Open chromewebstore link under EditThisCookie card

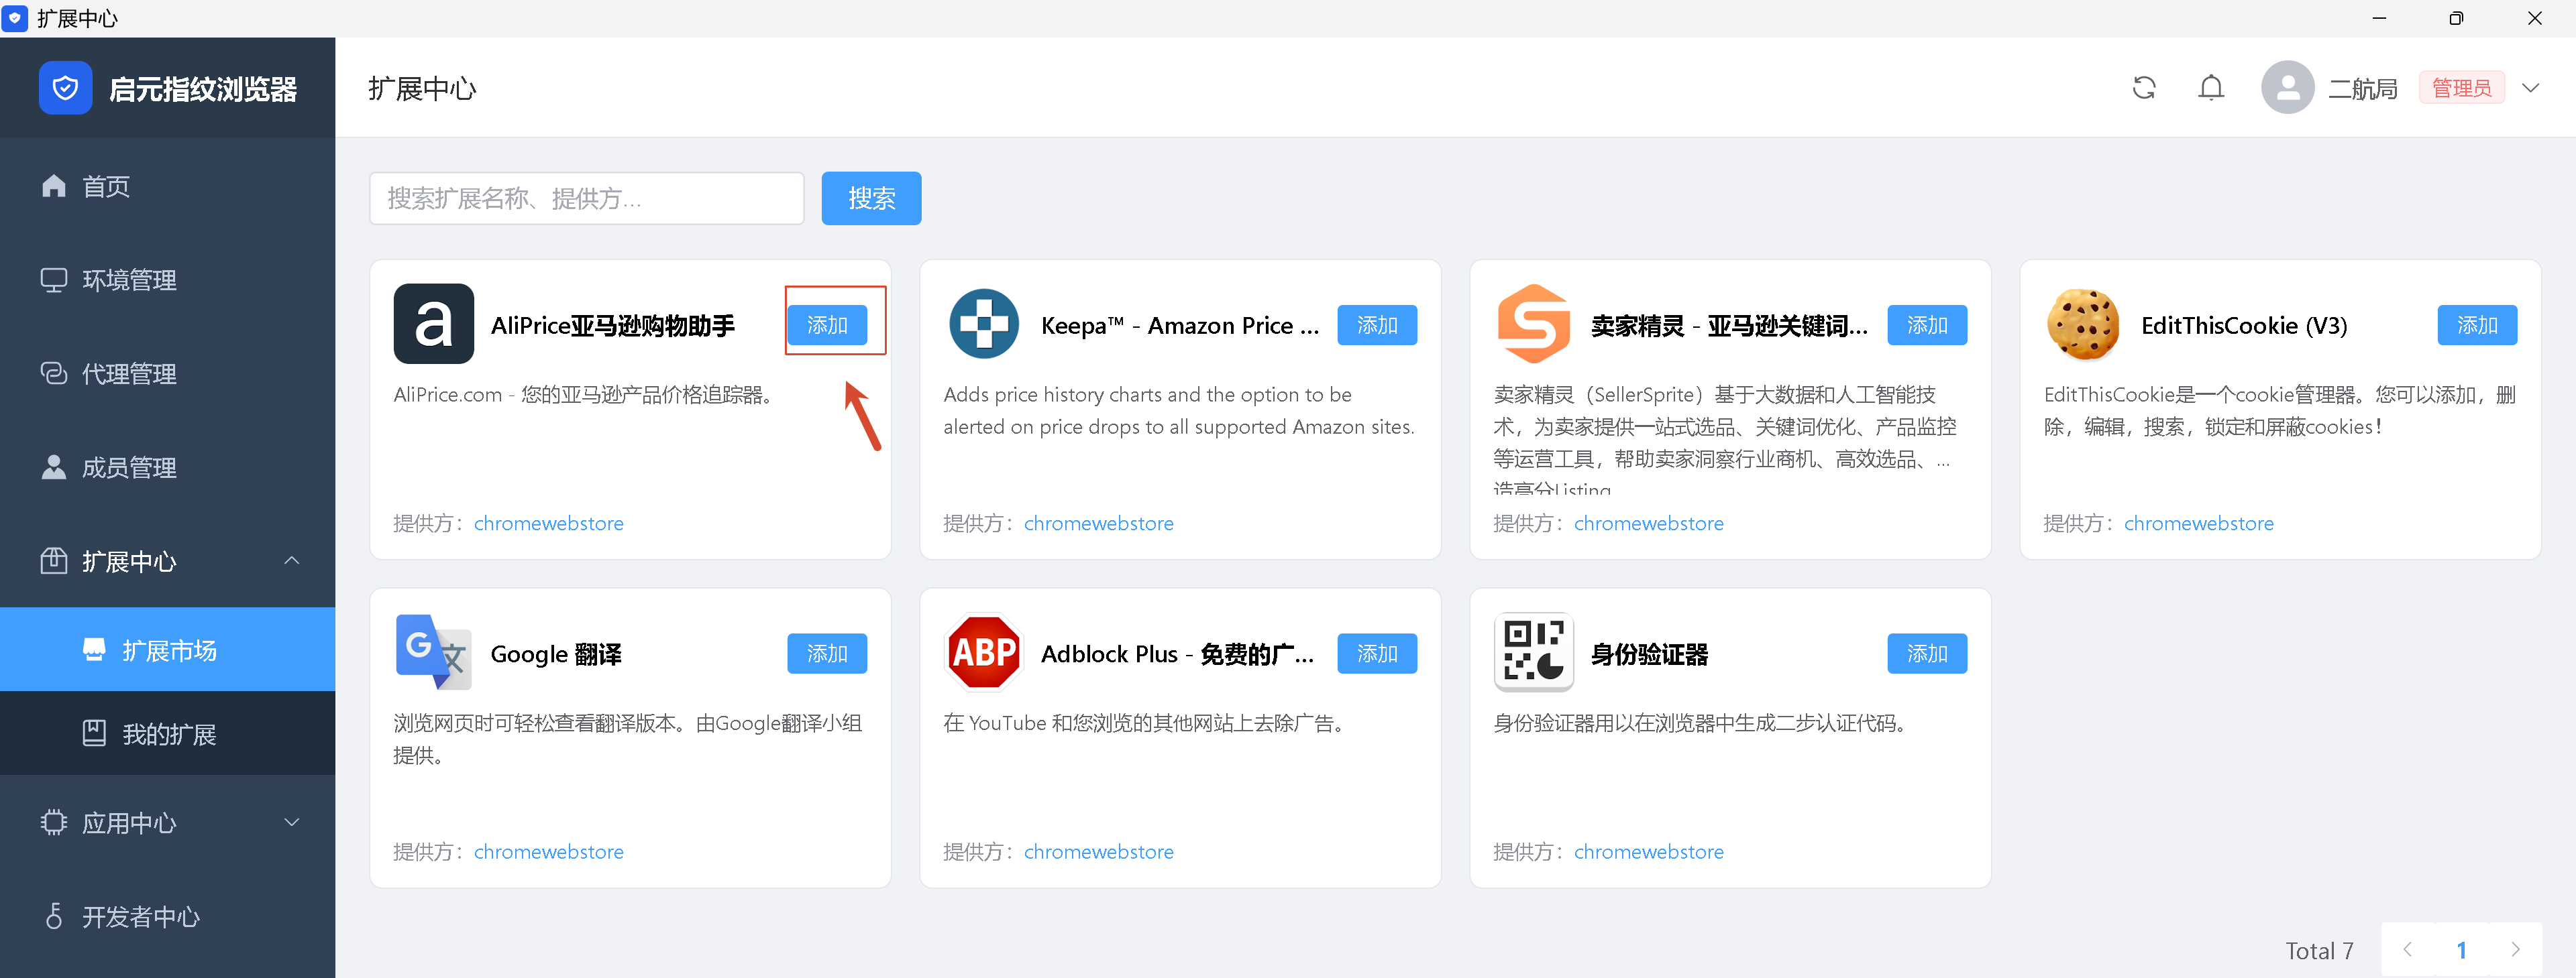(2198, 524)
